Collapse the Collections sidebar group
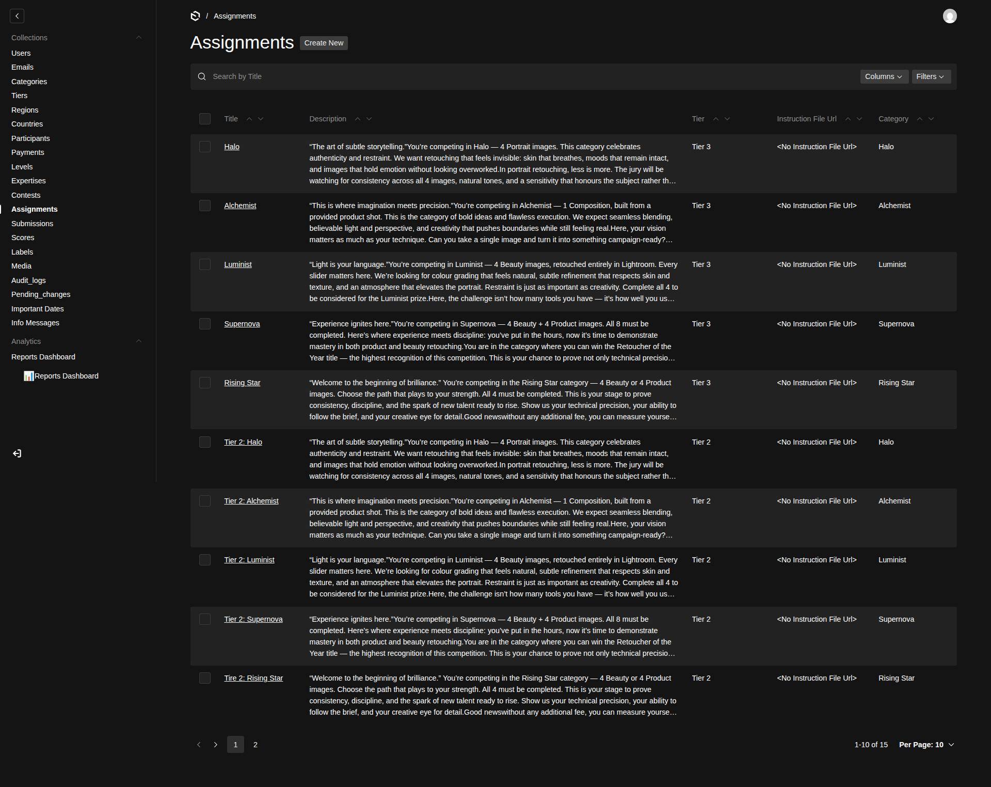 138,38
